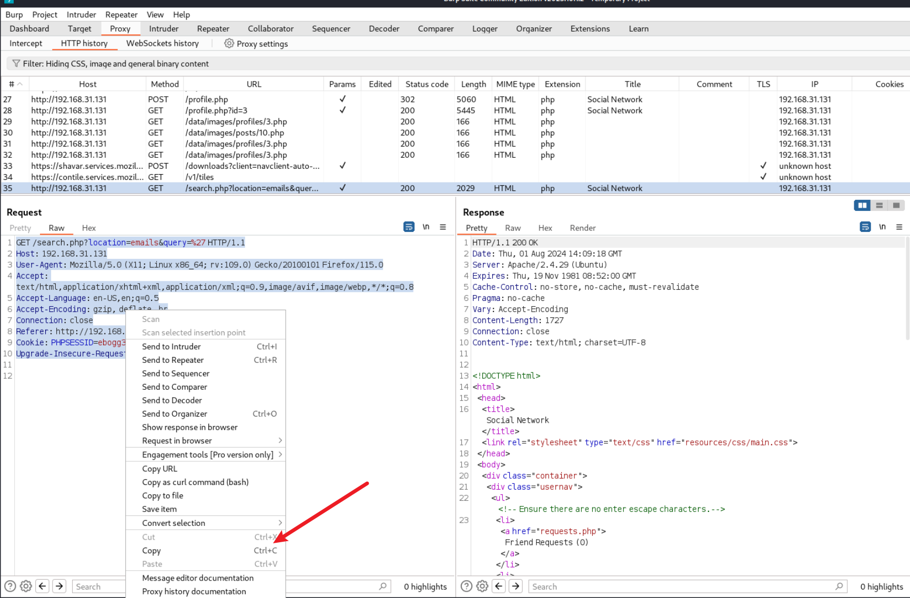Switch to the Dashboard tab
Viewport: 910px width, 598px height.
pyautogui.click(x=29, y=28)
